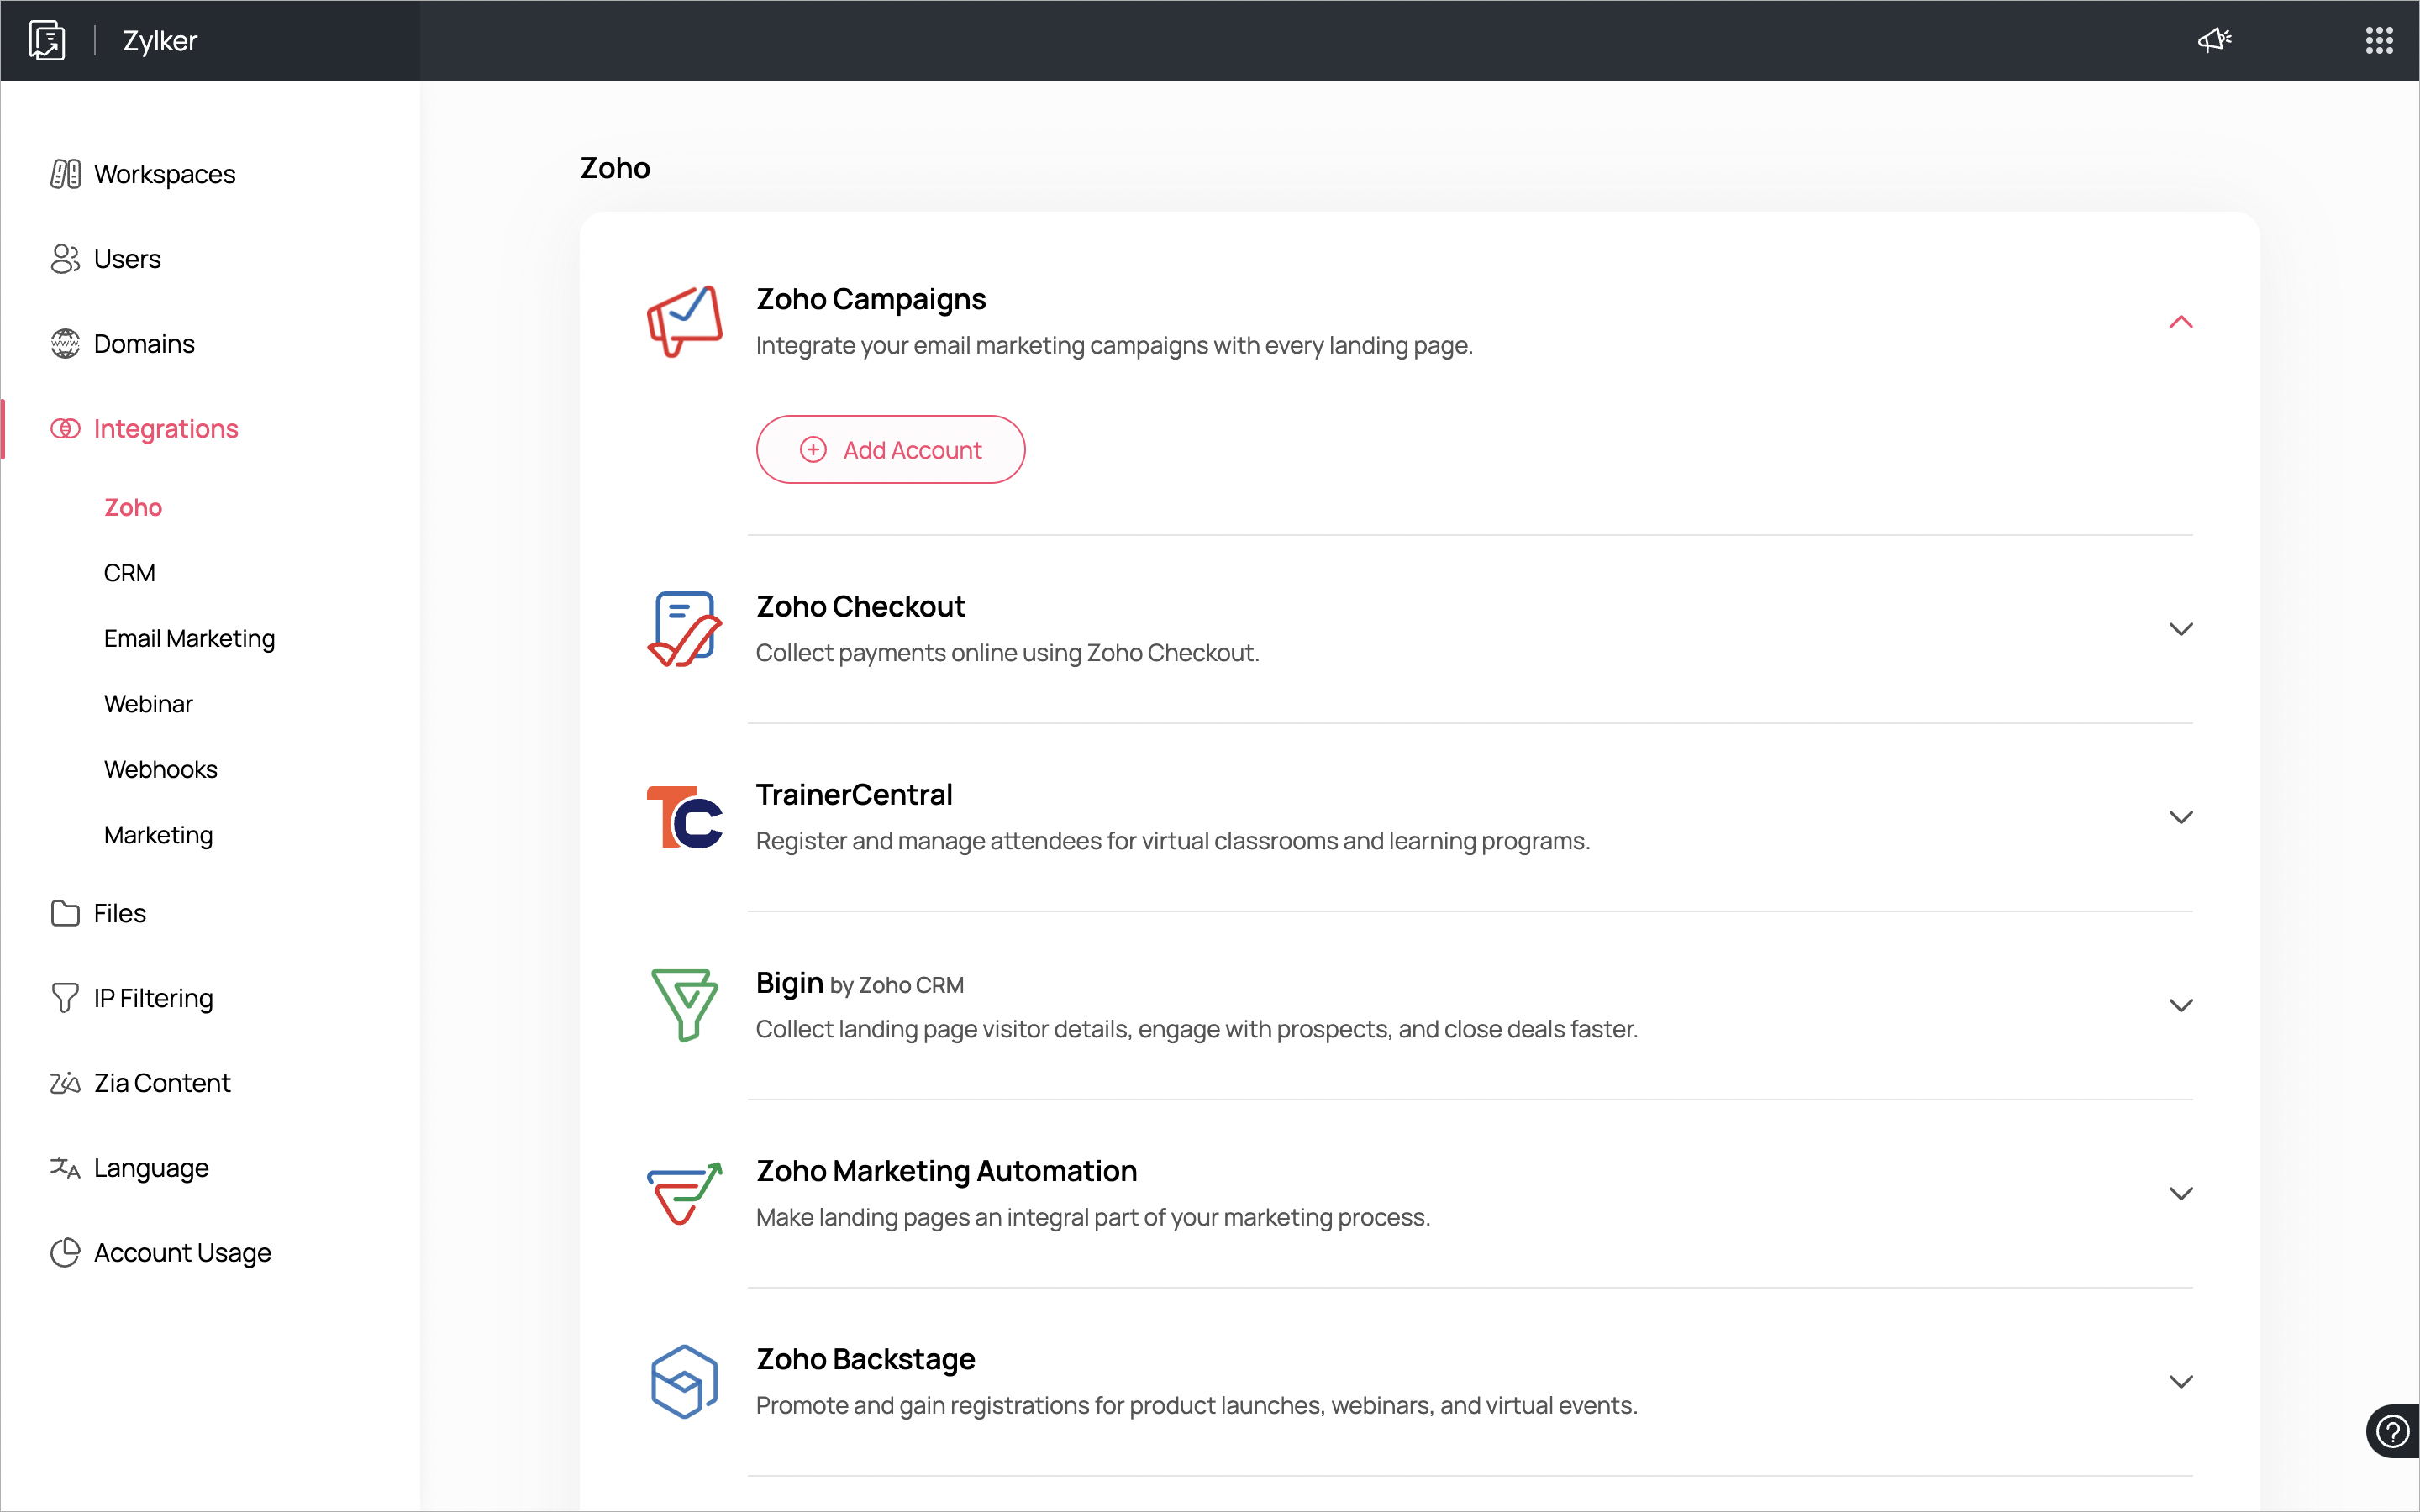2420x1512 pixels.
Task: Open the Language settings page
Action: (151, 1168)
